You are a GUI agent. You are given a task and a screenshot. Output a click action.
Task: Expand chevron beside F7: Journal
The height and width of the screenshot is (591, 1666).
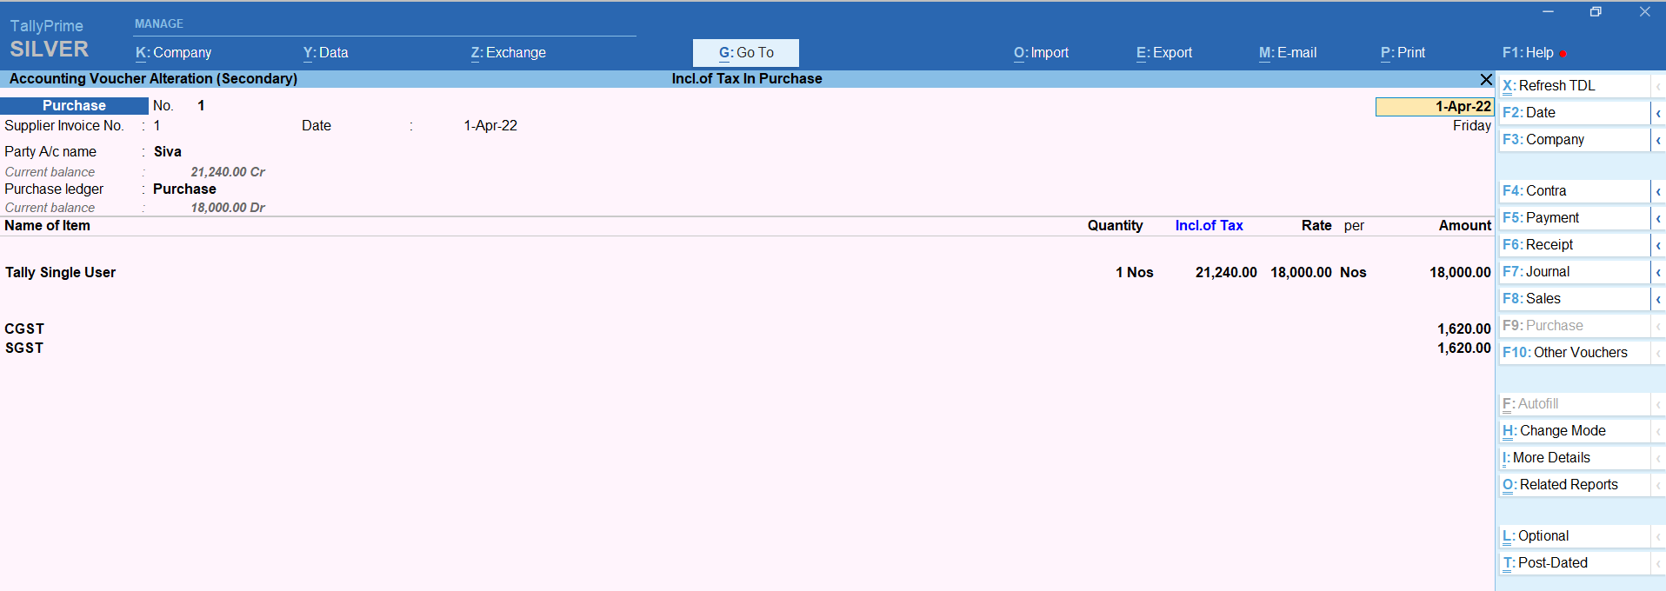[x=1658, y=272]
